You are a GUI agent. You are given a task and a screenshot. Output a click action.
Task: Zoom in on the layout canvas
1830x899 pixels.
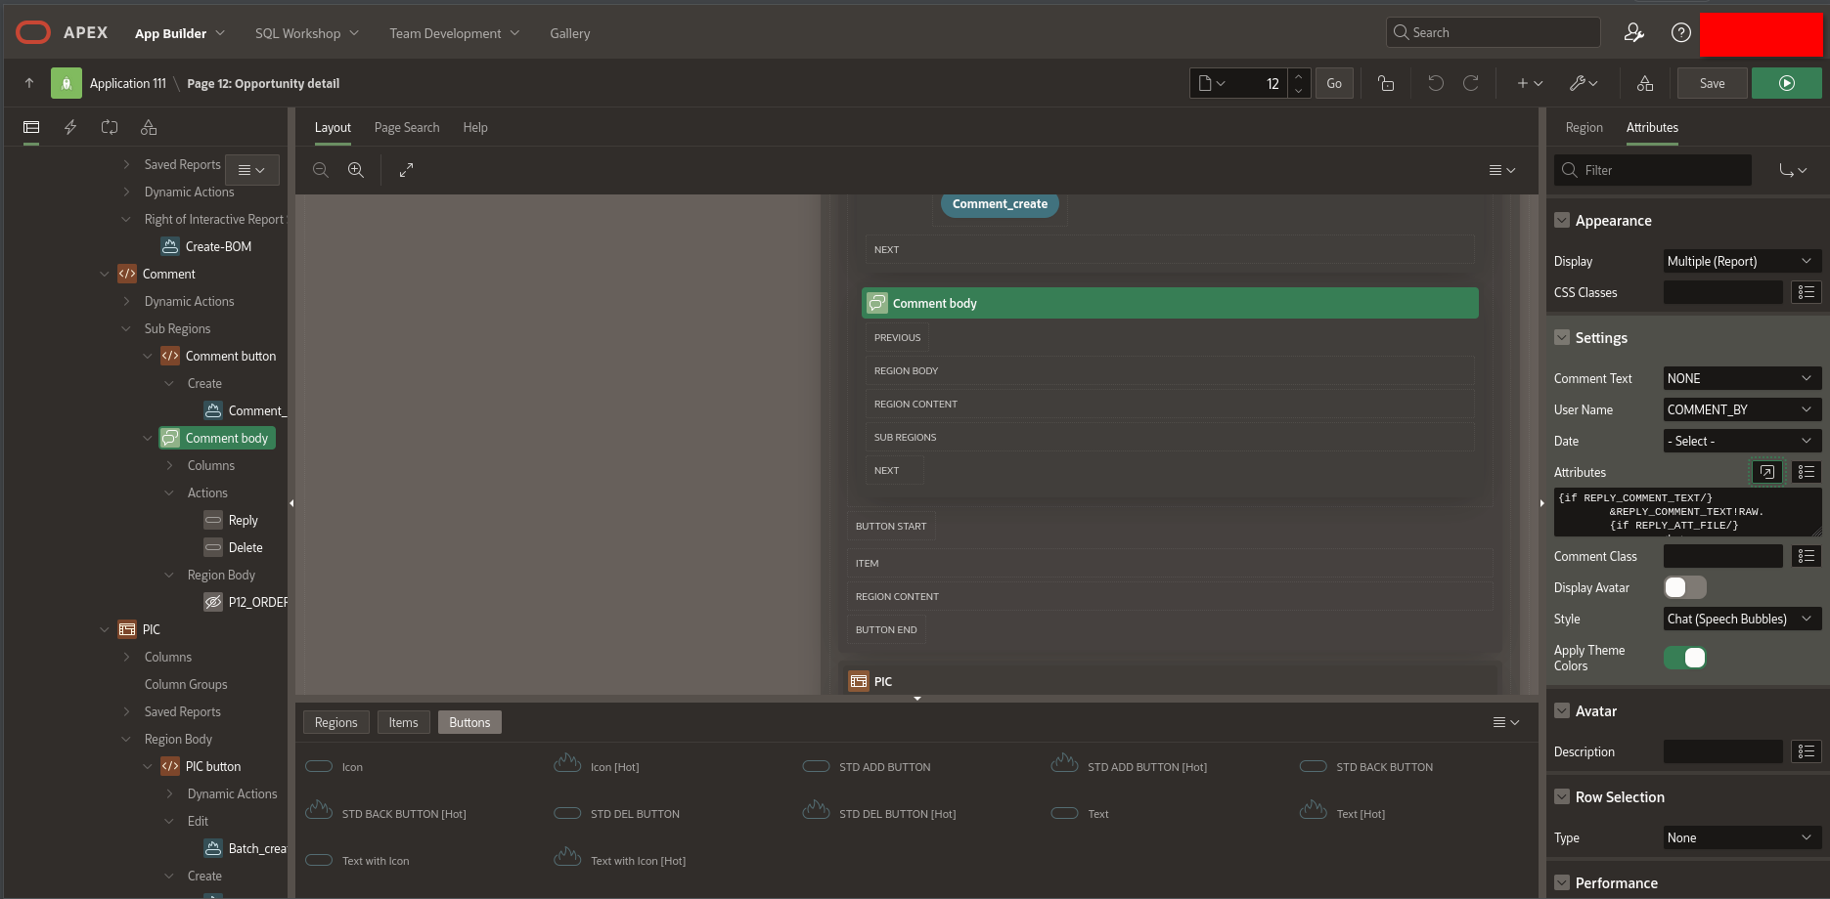coord(356,170)
